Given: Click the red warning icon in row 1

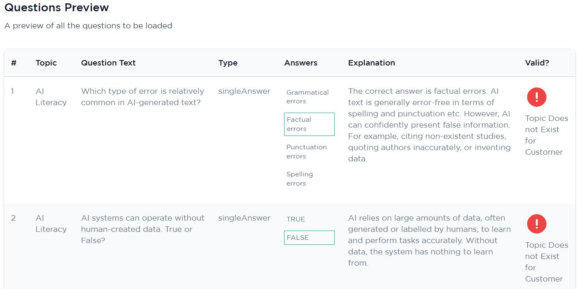Looking at the screenshot, I should (536, 97).
